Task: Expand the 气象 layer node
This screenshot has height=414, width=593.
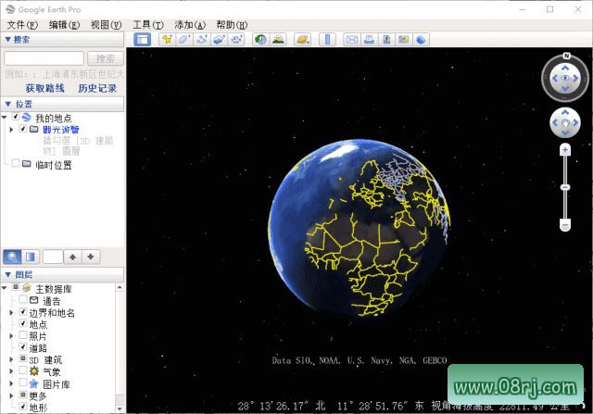Action: 10,370
